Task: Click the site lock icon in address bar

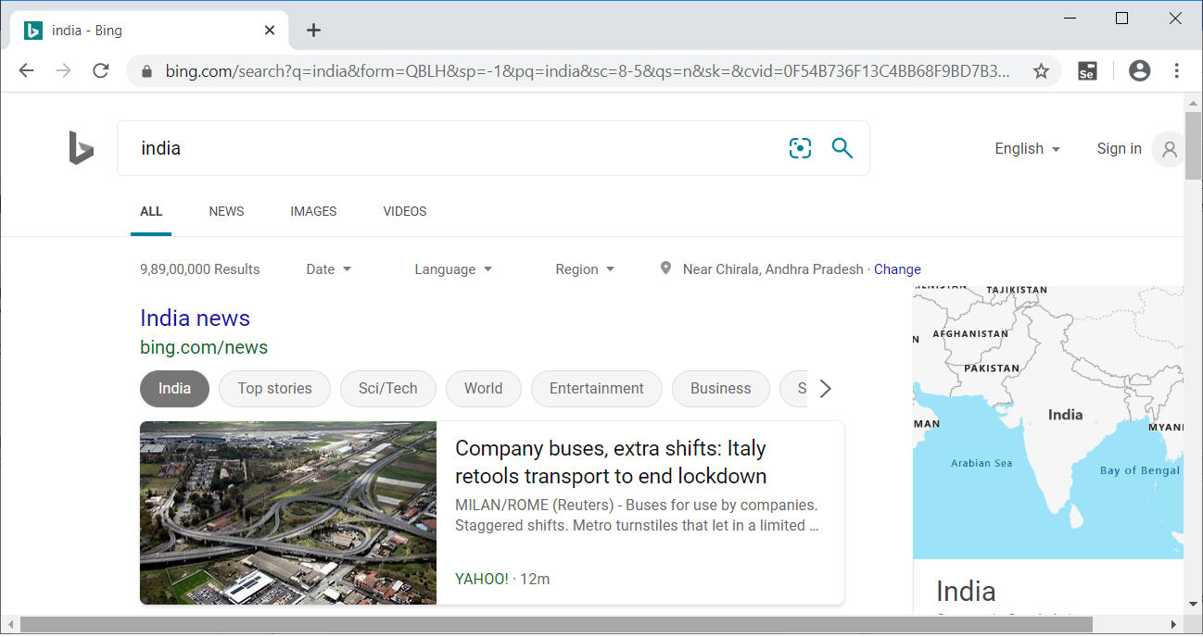Action: 146,71
